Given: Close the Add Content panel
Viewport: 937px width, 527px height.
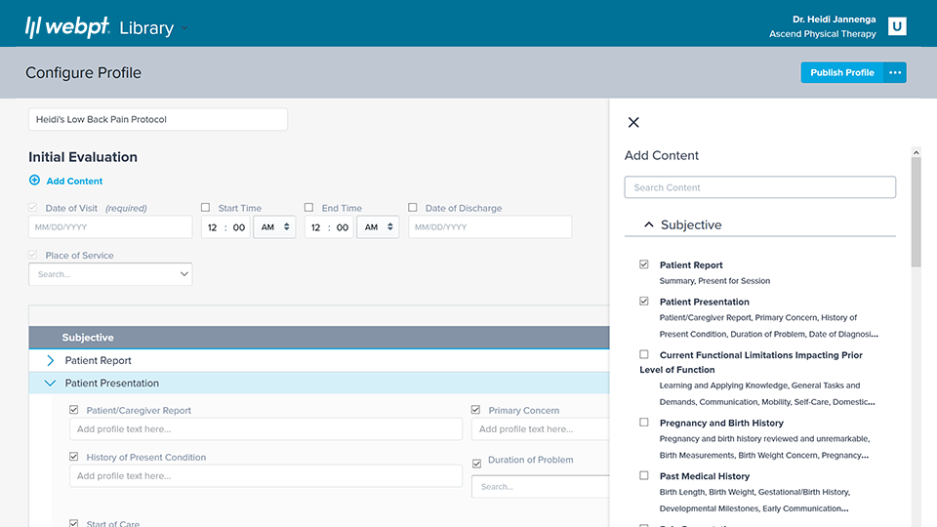Looking at the screenshot, I should [x=633, y=122].
